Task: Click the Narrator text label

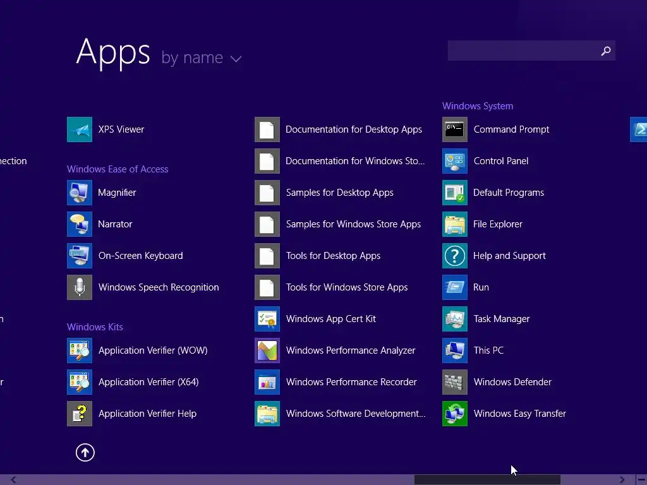Action: coord(115,224)
